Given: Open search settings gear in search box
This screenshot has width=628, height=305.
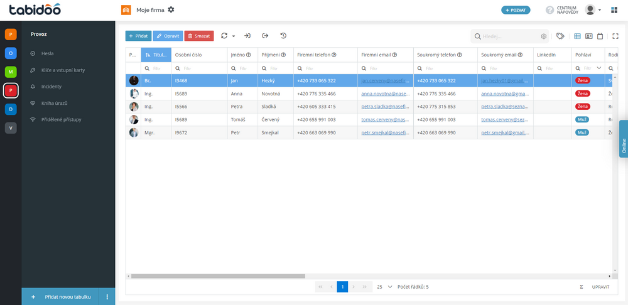Looking at the screenshot, I should (x=543, y=36).
